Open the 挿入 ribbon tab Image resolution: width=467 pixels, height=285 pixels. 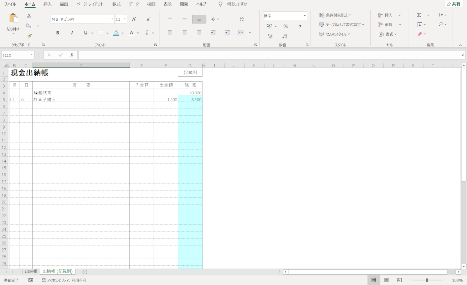coord(47,4)
